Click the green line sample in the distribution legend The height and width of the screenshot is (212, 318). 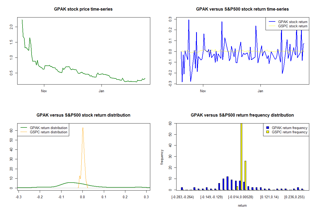click(x=24, y=128)
